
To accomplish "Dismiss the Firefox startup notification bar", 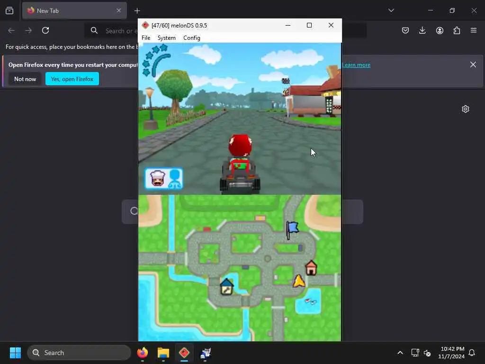I will coord(473,64).
